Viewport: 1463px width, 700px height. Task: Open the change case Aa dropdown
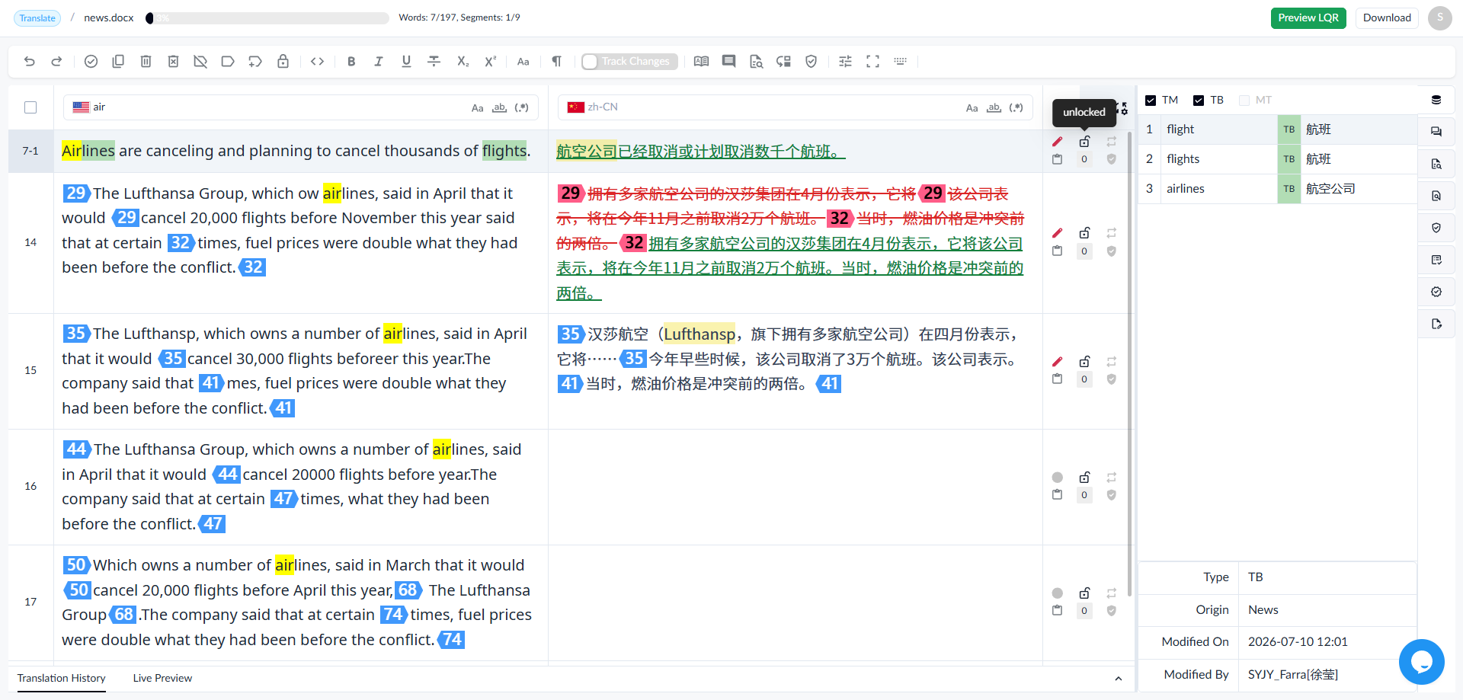point(523,62)
